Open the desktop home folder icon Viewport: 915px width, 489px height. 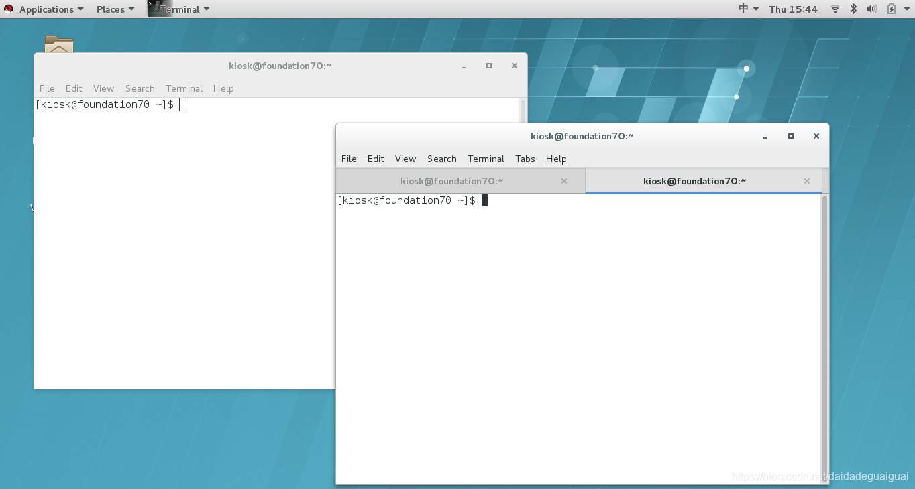click(x=59, y=44)
